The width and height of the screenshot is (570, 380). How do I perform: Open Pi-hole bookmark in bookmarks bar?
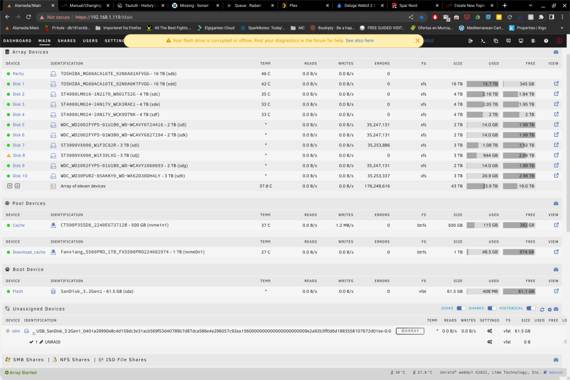[x=68, y=28]
